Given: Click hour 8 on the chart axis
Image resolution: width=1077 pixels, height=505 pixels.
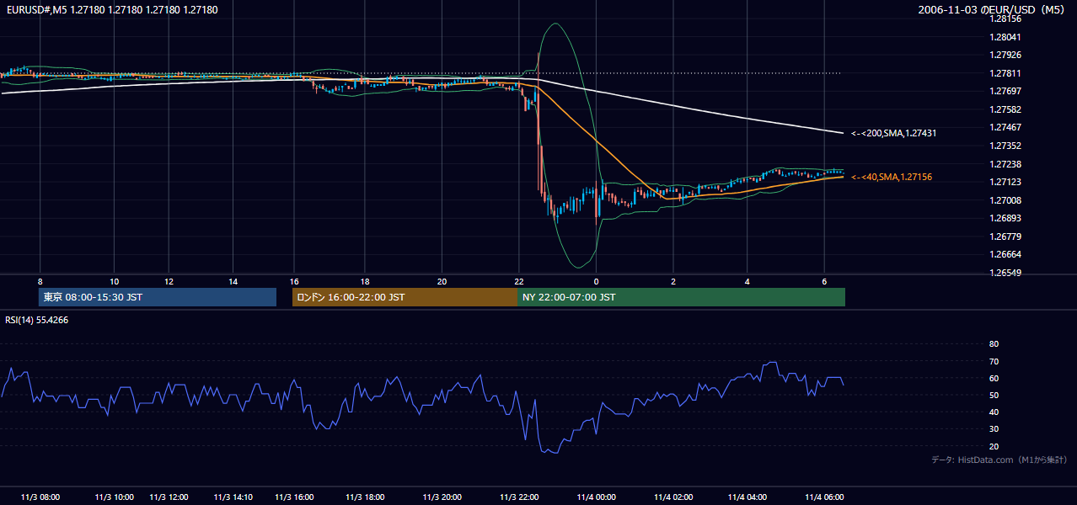Looking at the screenshot, I should coord(40,281).
